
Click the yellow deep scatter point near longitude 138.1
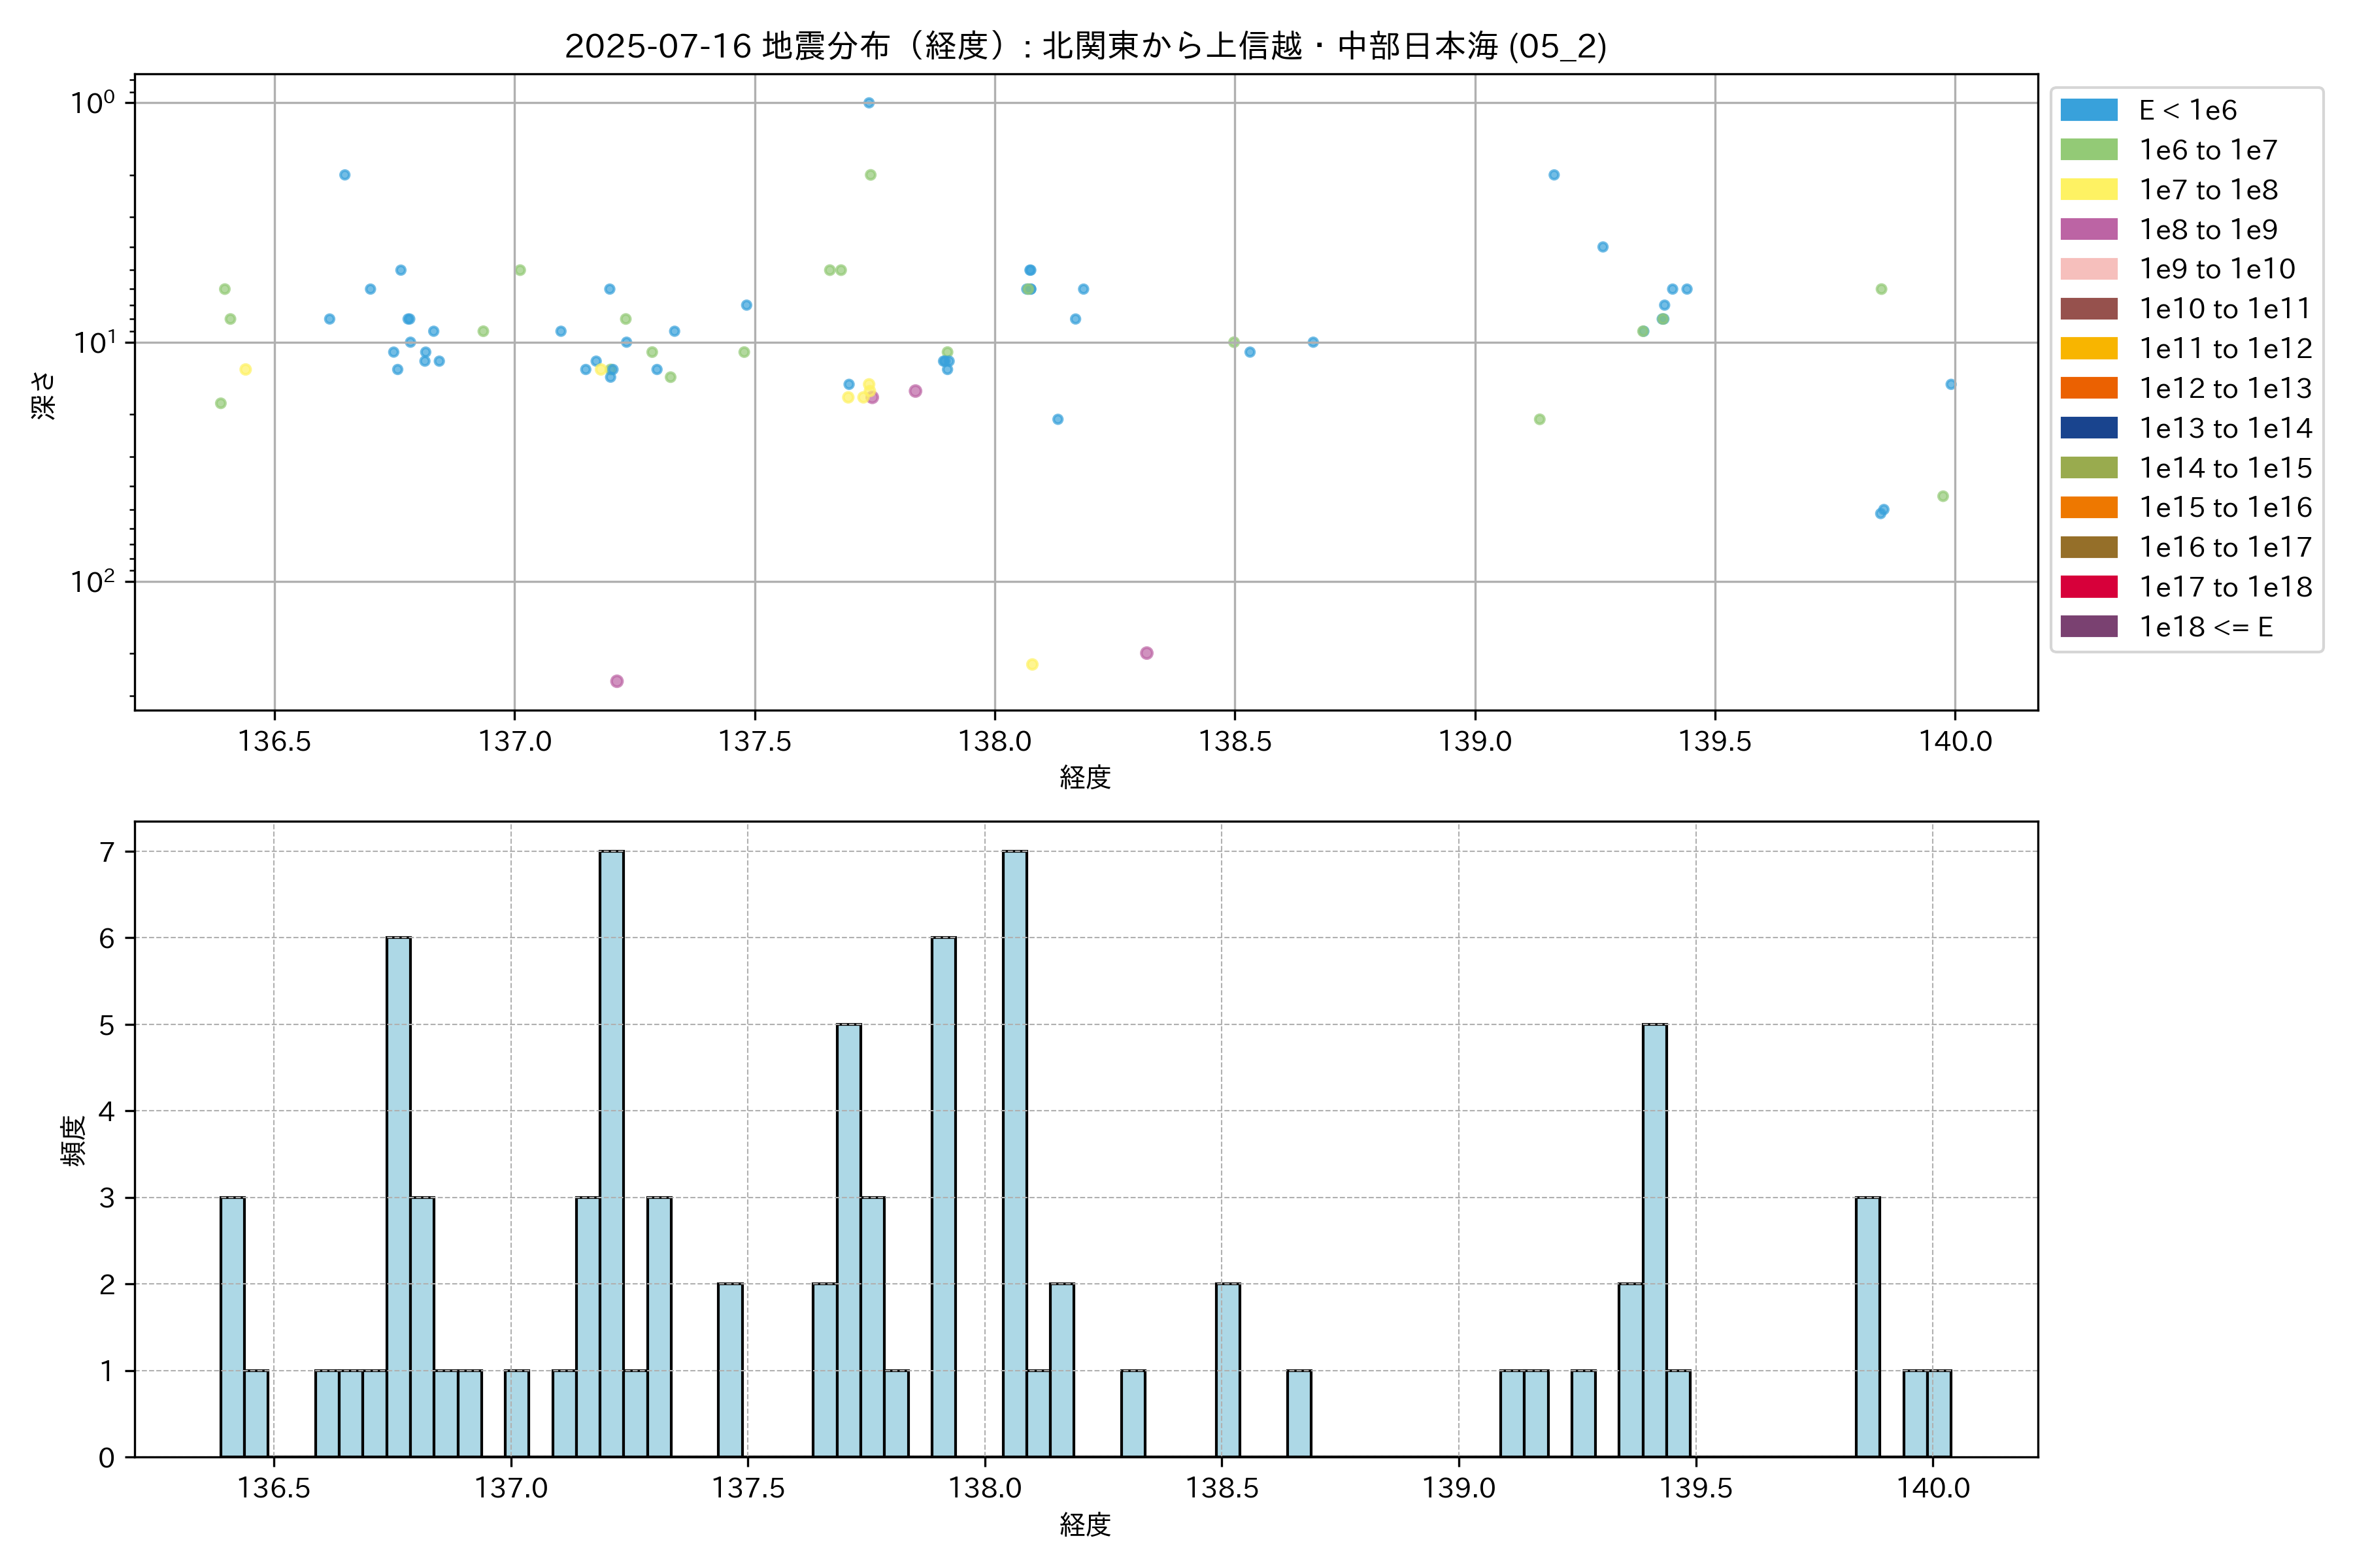tap(1033, 664)
